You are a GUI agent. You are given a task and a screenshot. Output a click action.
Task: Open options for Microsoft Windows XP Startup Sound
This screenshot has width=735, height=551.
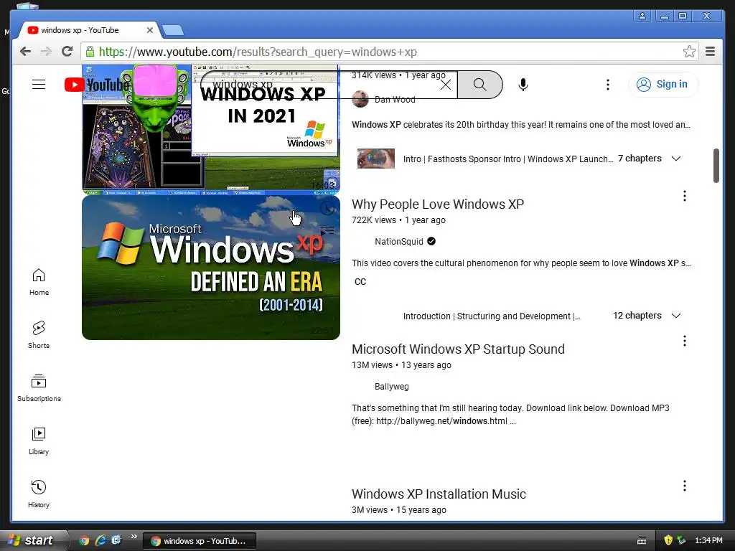pyautogui.click(x=684, y=341)
